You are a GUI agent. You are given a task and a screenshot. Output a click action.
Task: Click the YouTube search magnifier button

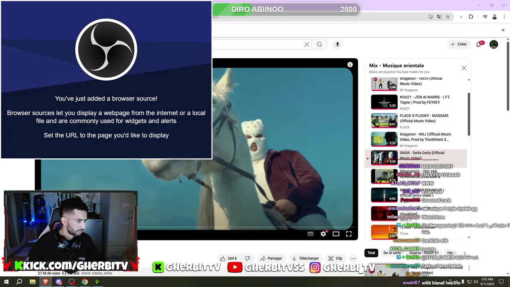tap(319, 44)
